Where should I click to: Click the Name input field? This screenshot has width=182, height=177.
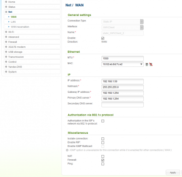pyautogui.click(x=122, y=33)
